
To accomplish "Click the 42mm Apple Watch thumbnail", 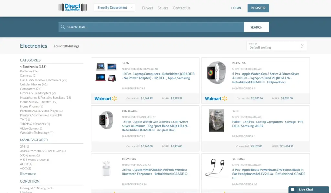I will [106, 120].
